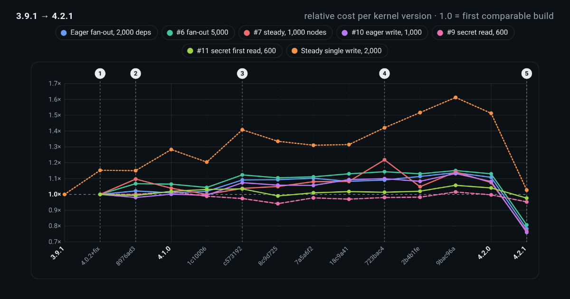Toggle the Eager fan-out, 2,000 deps series

point(106,33)
